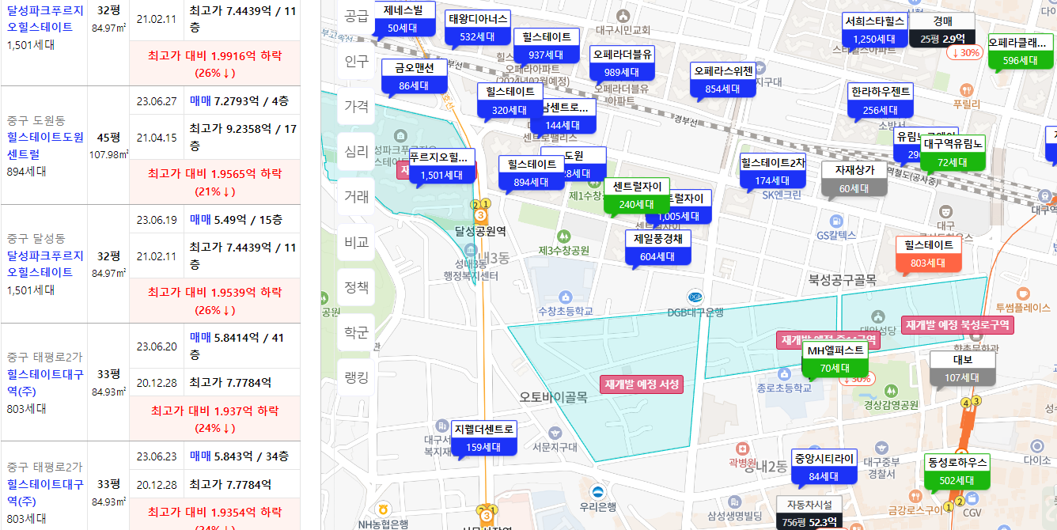
Task: Select the 정책 menu item
Action: coord(356,287)
